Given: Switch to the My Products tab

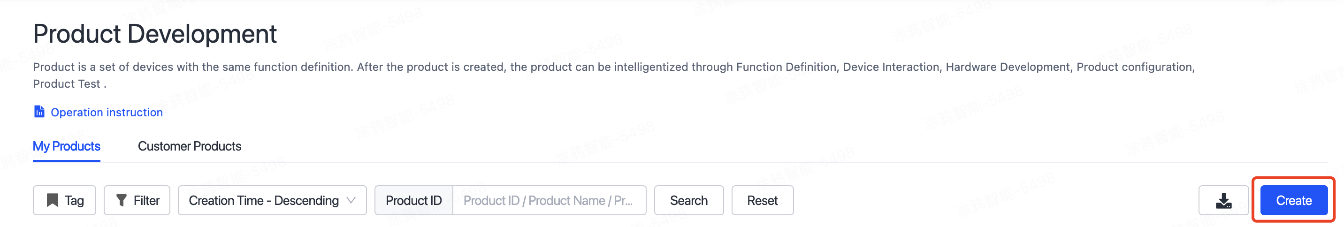Looking at the screenshot, I should pos(66,146).
